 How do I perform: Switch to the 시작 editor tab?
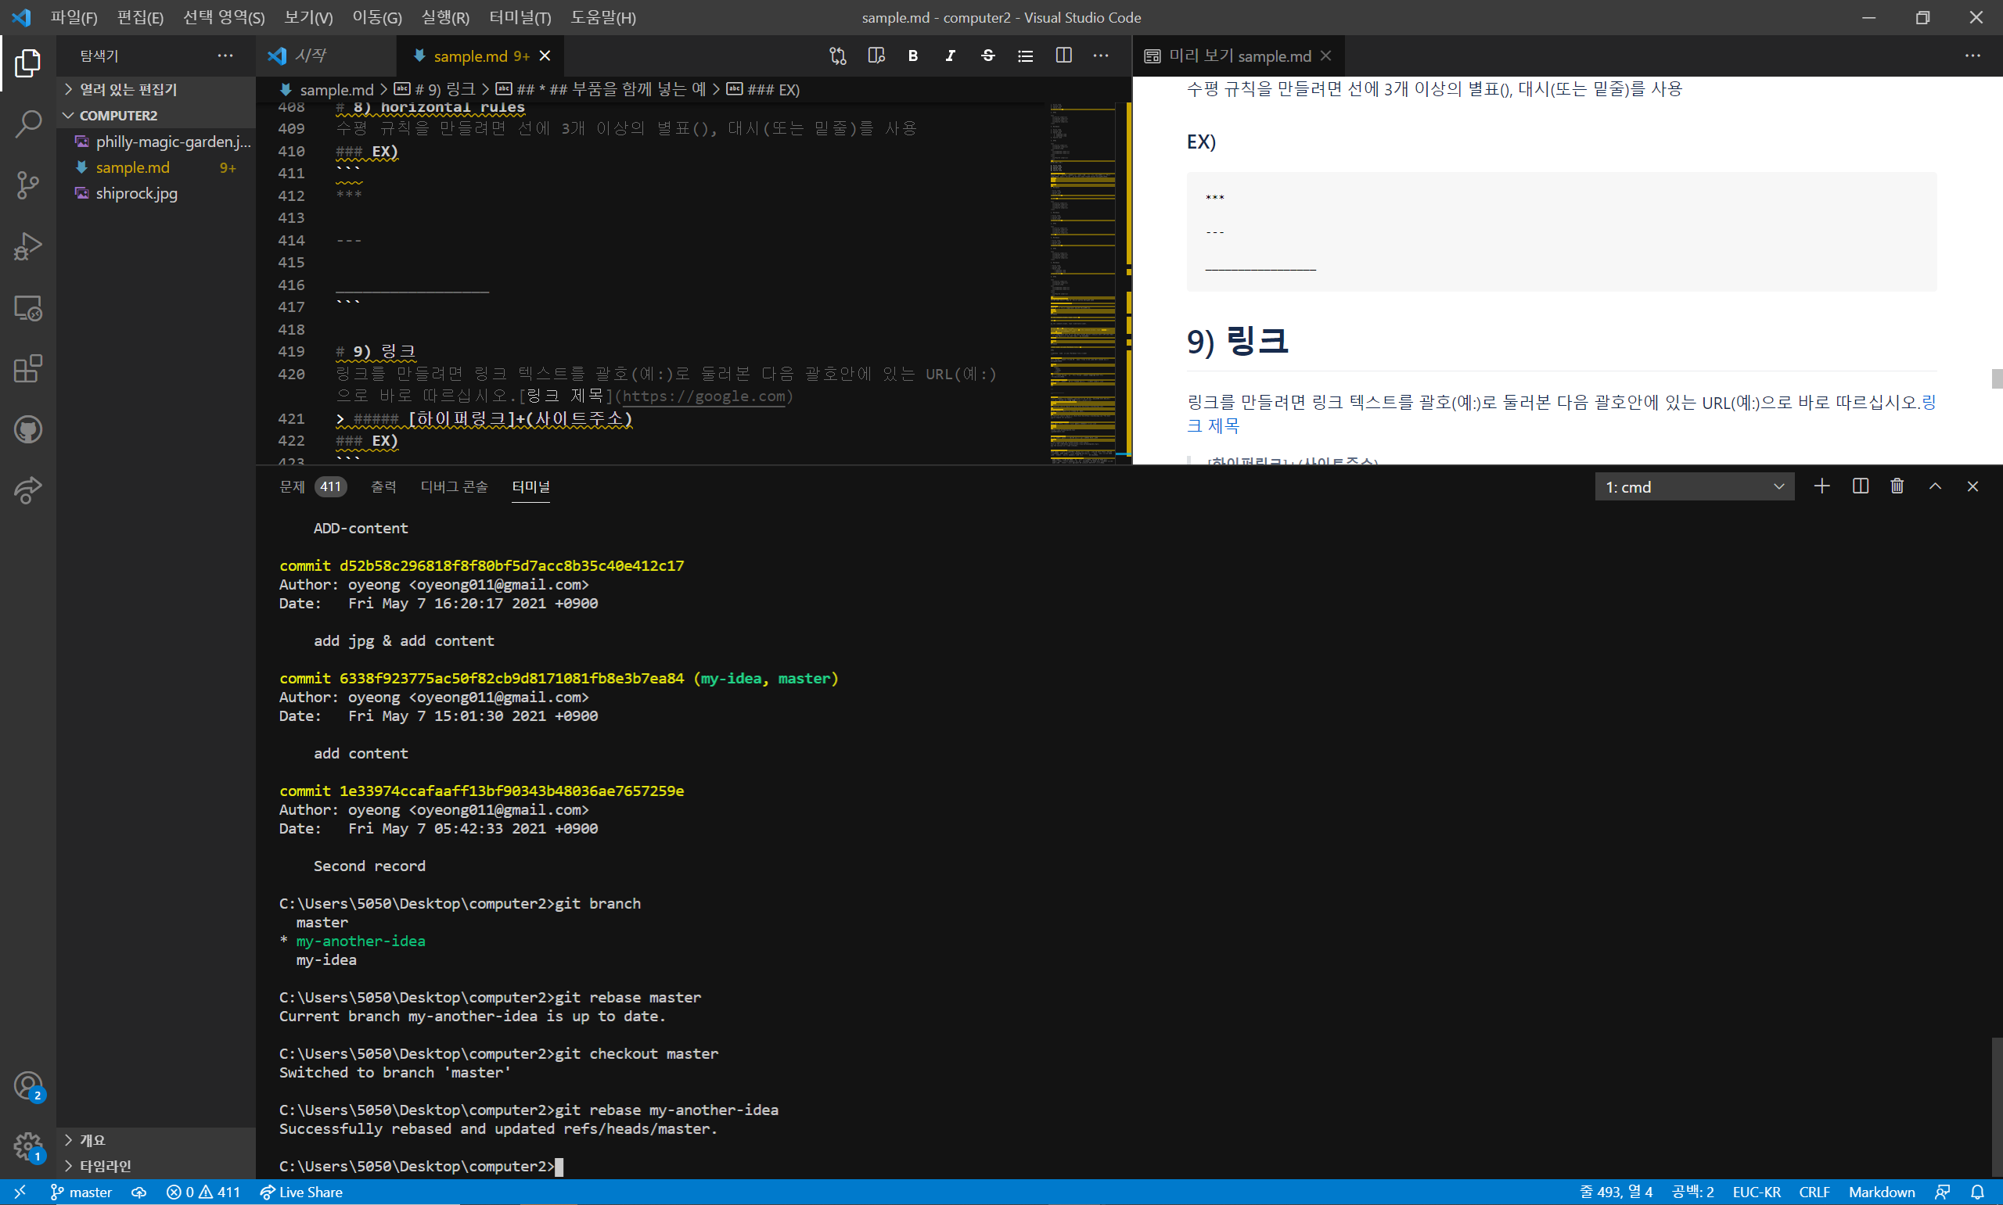326,56
